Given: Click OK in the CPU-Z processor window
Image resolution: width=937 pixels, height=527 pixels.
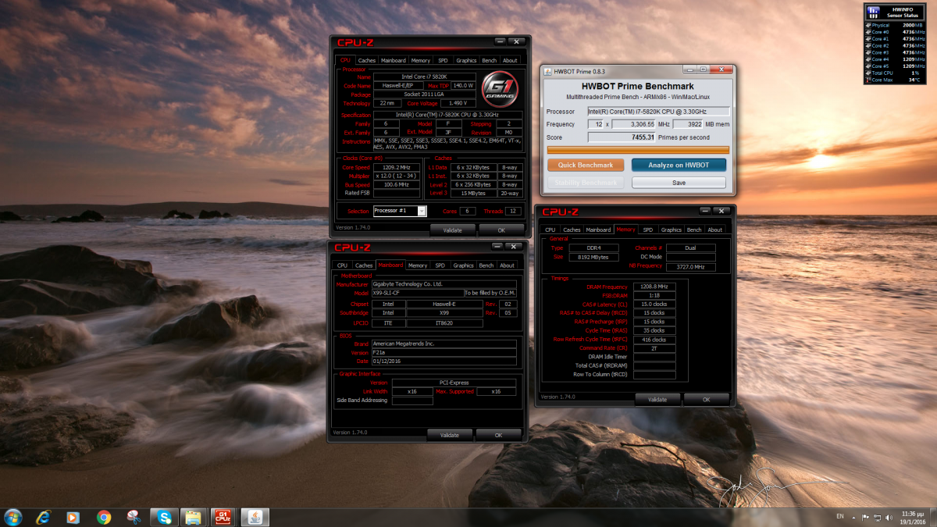Looking at the screenshot, I should coord(501,230).
